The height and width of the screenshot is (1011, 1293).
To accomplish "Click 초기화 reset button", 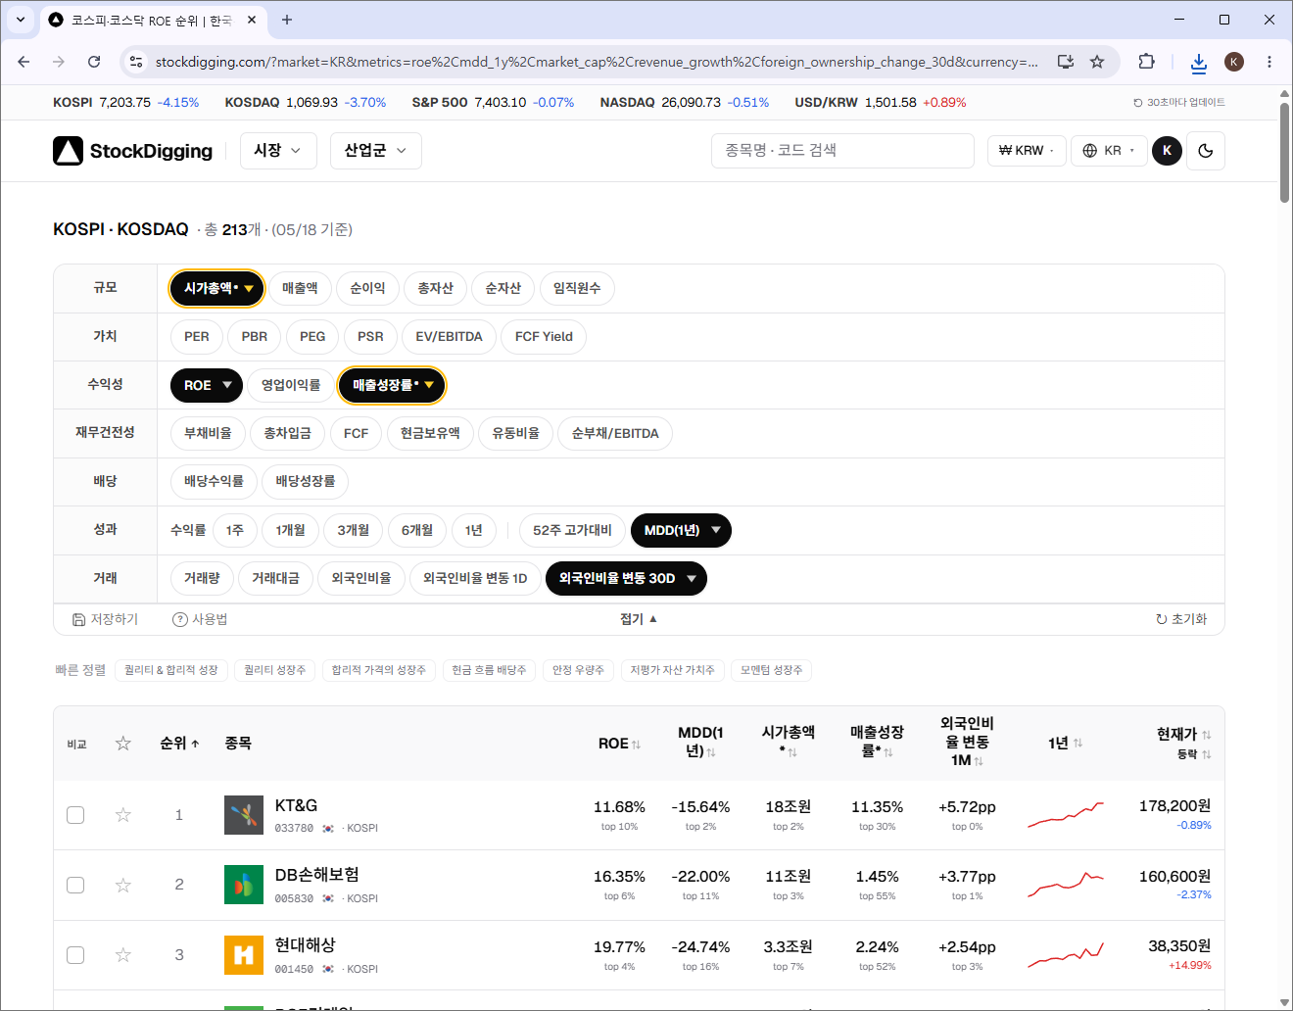I will [x=1181, y=619].
